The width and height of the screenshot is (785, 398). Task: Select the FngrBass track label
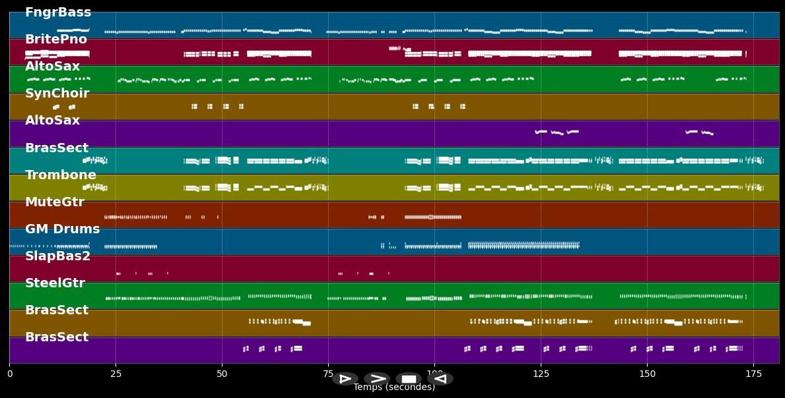pyautogui.click(x=58, y=13)
